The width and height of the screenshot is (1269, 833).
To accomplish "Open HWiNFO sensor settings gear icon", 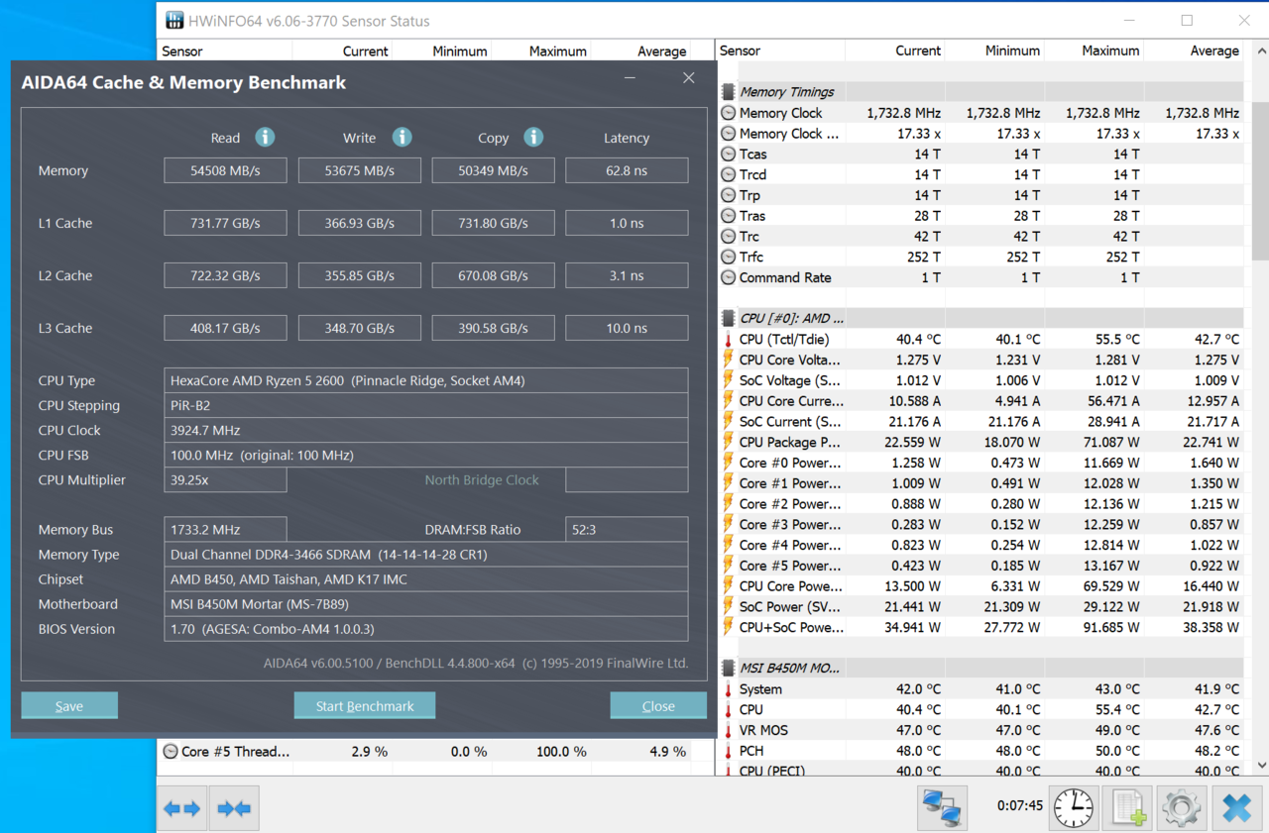I will (1183, 808).
